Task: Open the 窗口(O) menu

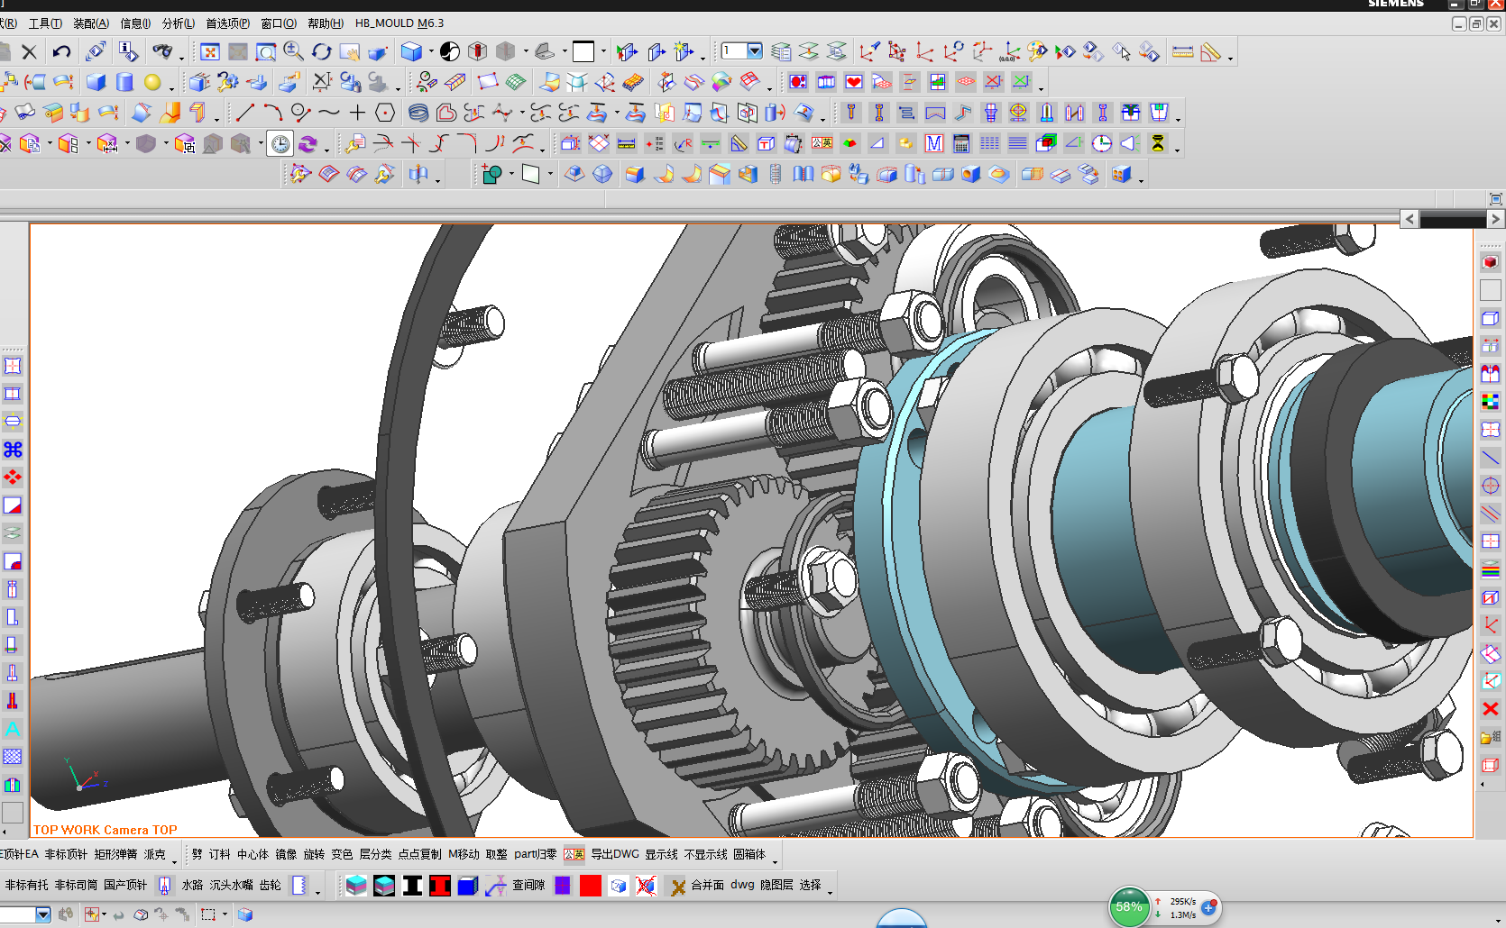Action: coord(279,23)
